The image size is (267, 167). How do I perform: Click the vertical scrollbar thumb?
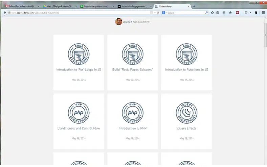pos(265,35)
